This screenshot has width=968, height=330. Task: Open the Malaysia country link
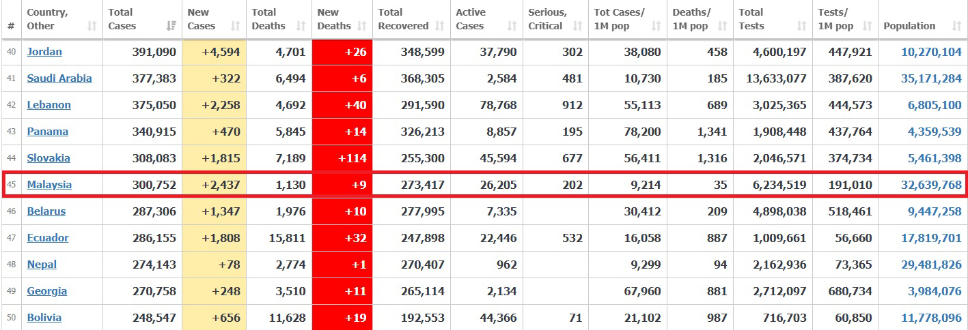[x=49, y=185]
